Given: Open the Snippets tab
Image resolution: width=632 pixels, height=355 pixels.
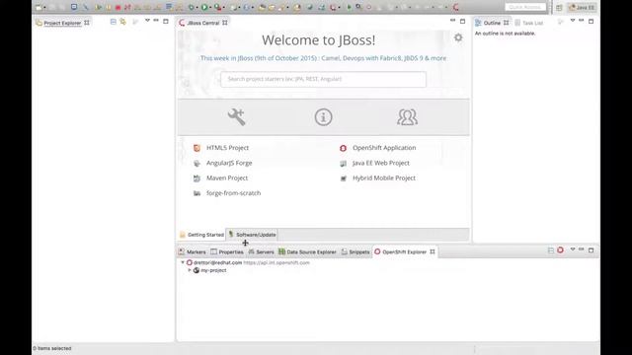Looking at the screenshot, I should pyautogui.click(x=355, y=252).
